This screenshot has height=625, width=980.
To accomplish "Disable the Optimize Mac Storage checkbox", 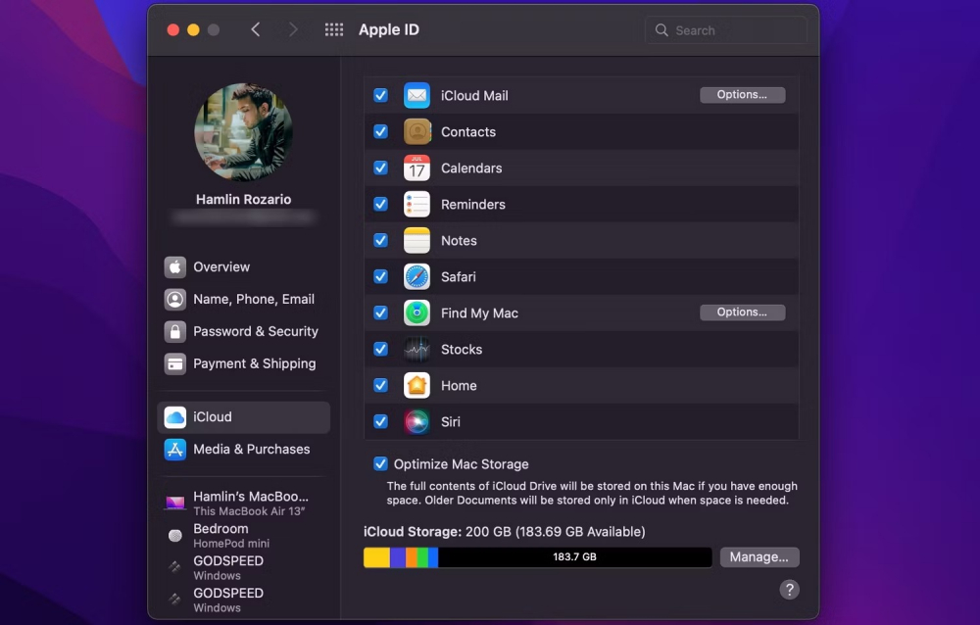I will pos(380,464).
